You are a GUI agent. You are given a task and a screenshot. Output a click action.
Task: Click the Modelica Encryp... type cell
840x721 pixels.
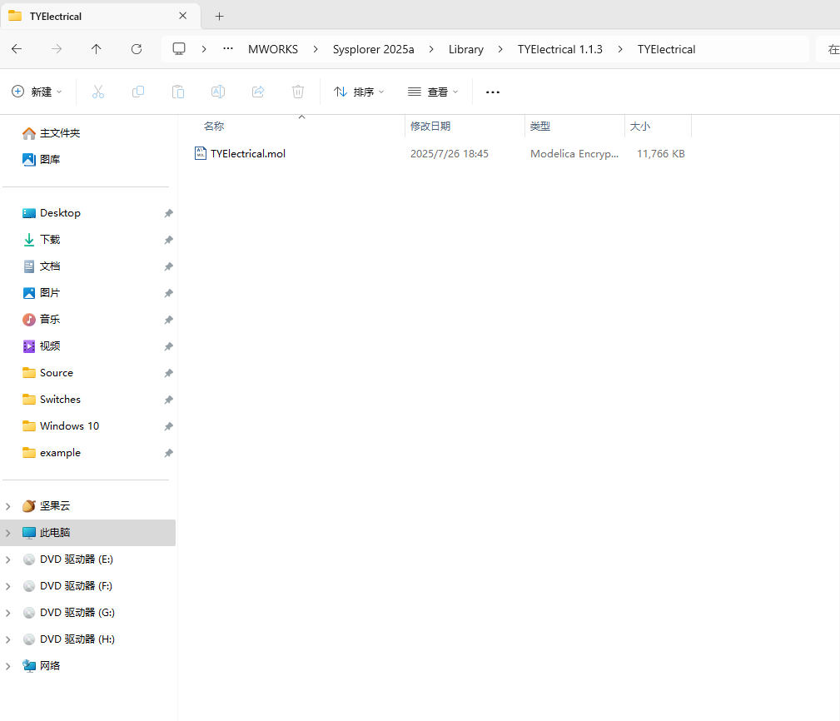574,154
